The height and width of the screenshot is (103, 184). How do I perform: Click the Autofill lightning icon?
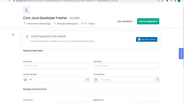(x=27, y=37)
